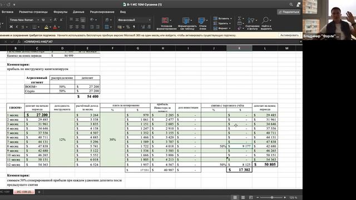Adjust the zoom slider handle
The width and height of the screenshot is (356, 200).
272,198
